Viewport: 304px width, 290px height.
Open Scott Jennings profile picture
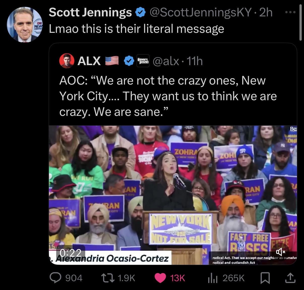pos(24,24)
